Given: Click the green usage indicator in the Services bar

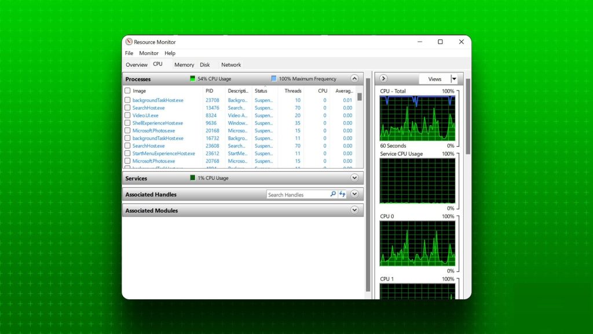Looking at the screenshot, I should coord(192,178).
